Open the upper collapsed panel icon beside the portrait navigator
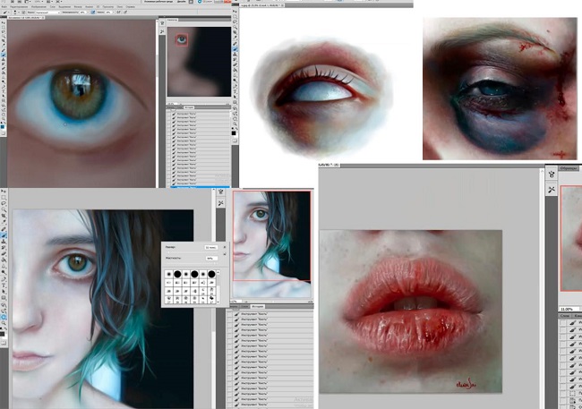 click(x=221, y=192)
